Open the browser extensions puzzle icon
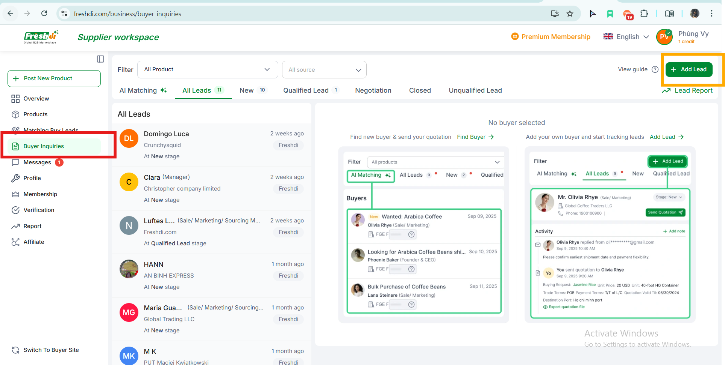The width and height of the screenshot is (725, 365). click(x=644, y=14)
